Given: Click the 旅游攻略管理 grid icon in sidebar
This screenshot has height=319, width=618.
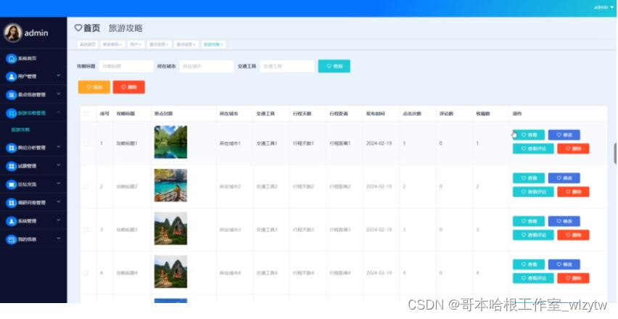Looking at the screenshot, I should pyautogui.click(x=12, y=113).
